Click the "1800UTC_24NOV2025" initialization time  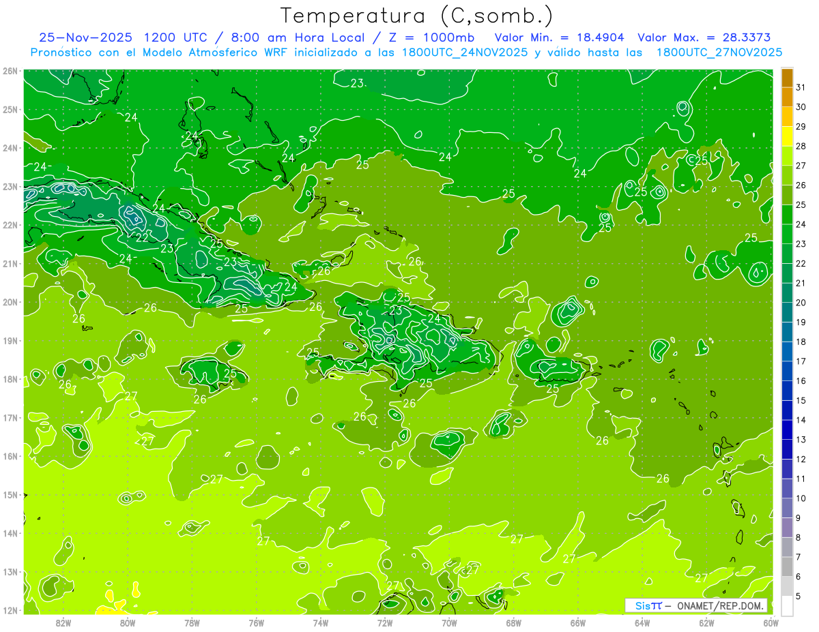point(460,52)
